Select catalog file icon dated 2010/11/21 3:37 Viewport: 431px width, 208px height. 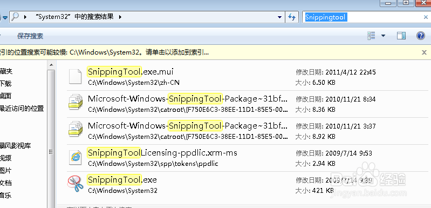tap(76, 129)
